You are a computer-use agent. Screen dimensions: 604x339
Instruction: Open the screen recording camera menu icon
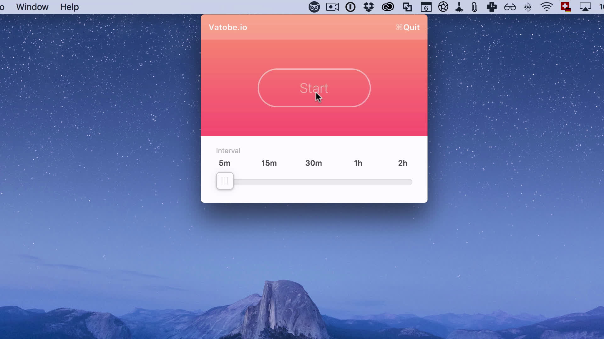pos(332,7)
